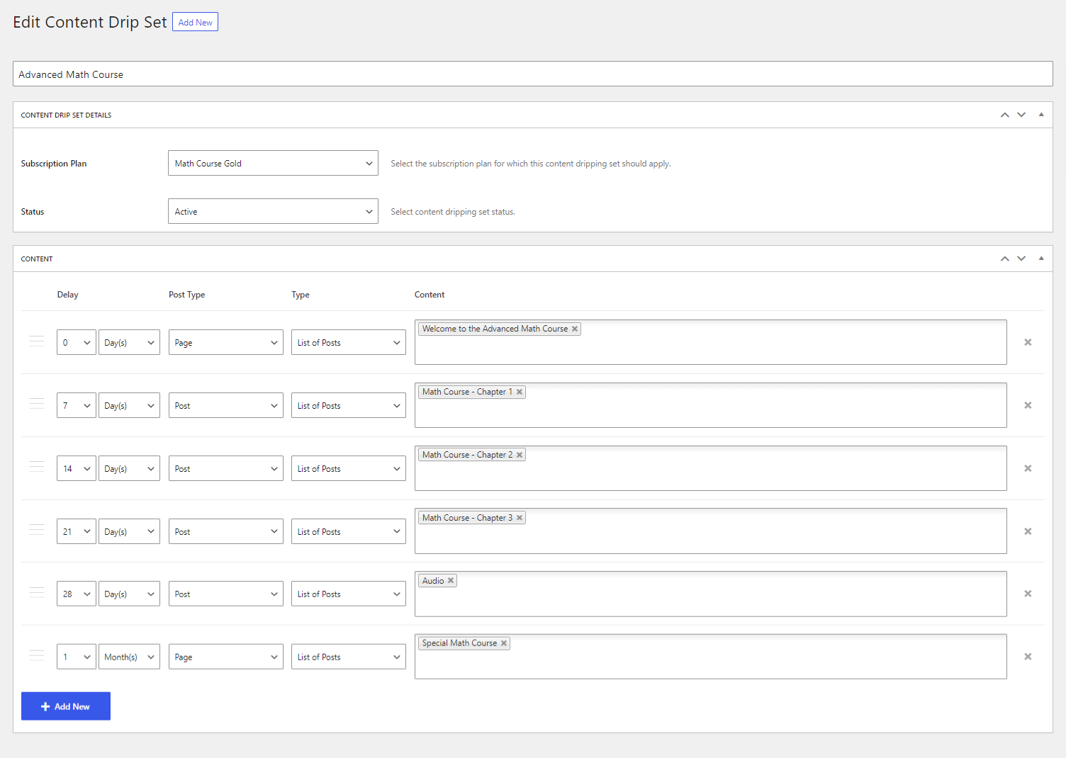Open Post Type dropdown in the Chapter 1 row
The image size is (1066, 758).
click(x=226, y=405)
